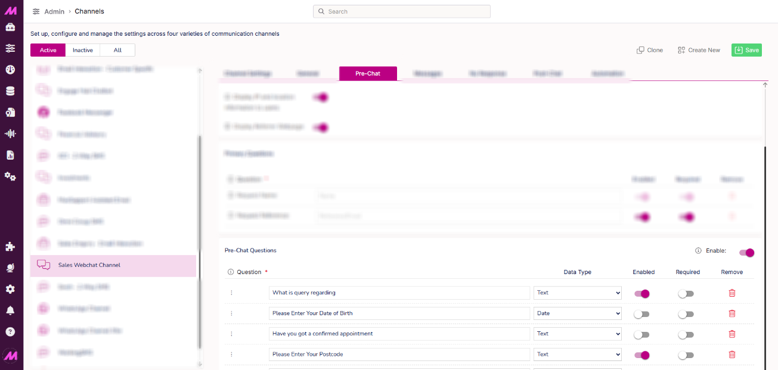
Task: Click the Create New button
Action: [699, 50]
